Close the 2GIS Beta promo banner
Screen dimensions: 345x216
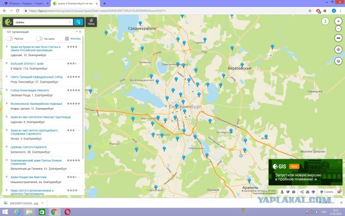coord(339,162)
